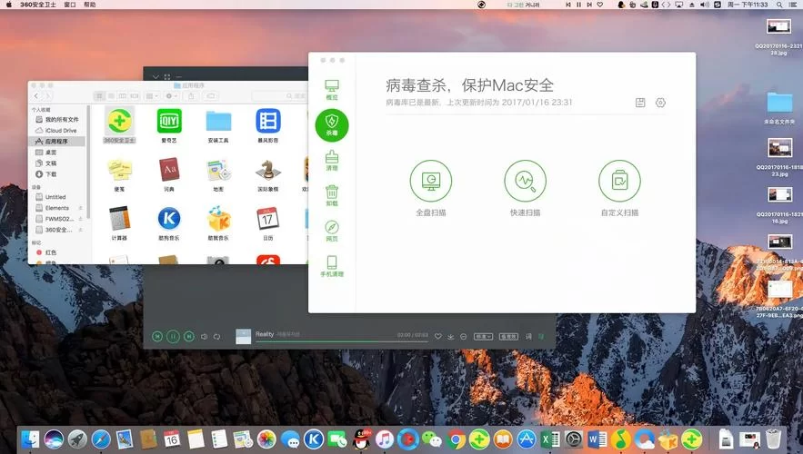
Task: Open the volume control in menu bar
Action: click(x=704, y=5)
